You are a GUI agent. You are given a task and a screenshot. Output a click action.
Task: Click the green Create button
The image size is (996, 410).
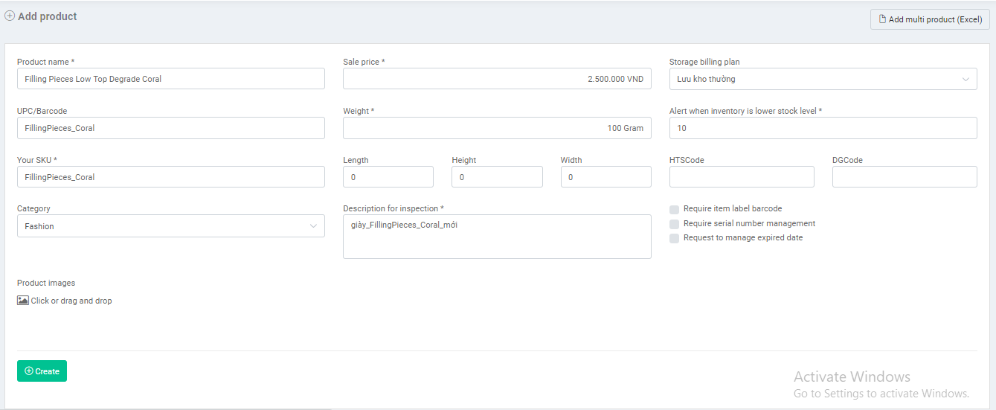(42, 371)
